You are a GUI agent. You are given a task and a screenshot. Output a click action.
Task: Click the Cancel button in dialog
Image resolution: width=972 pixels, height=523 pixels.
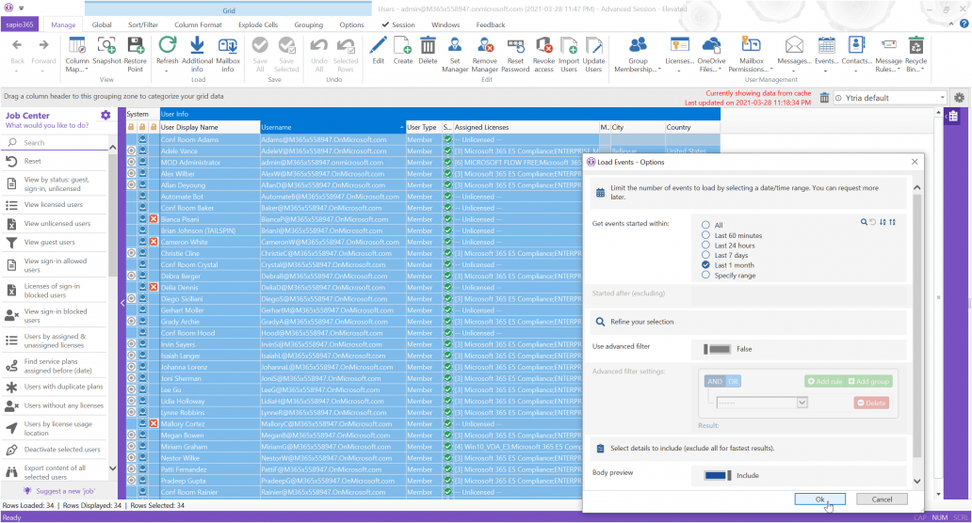point(882,499)
